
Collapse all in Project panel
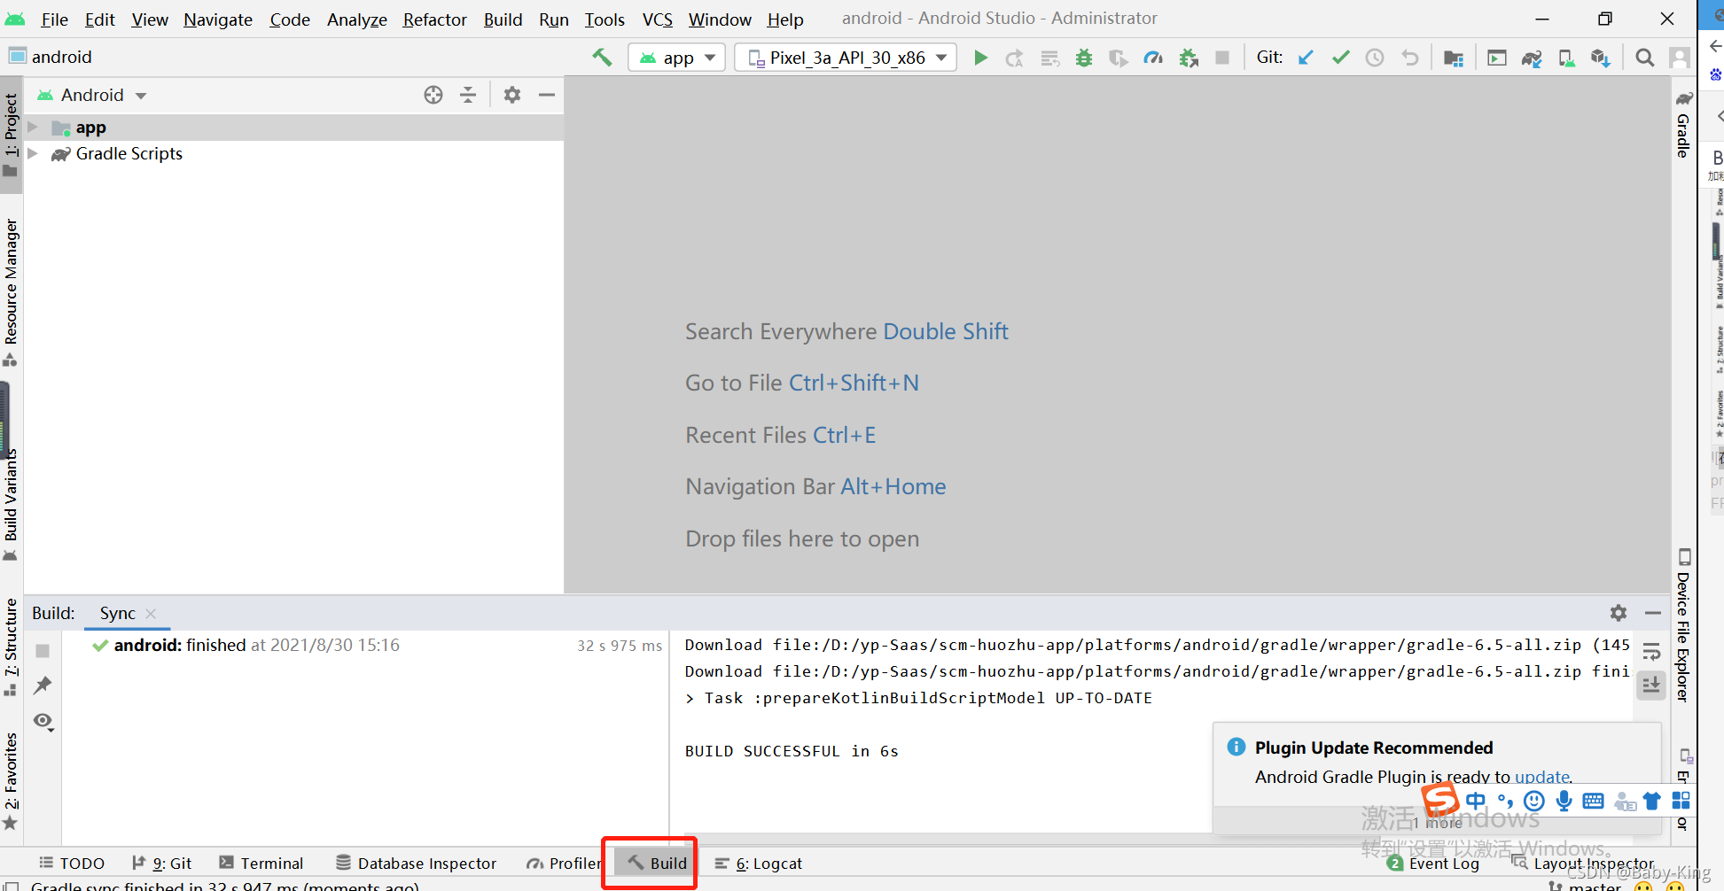pyautogui.click(x=468, y=95)
